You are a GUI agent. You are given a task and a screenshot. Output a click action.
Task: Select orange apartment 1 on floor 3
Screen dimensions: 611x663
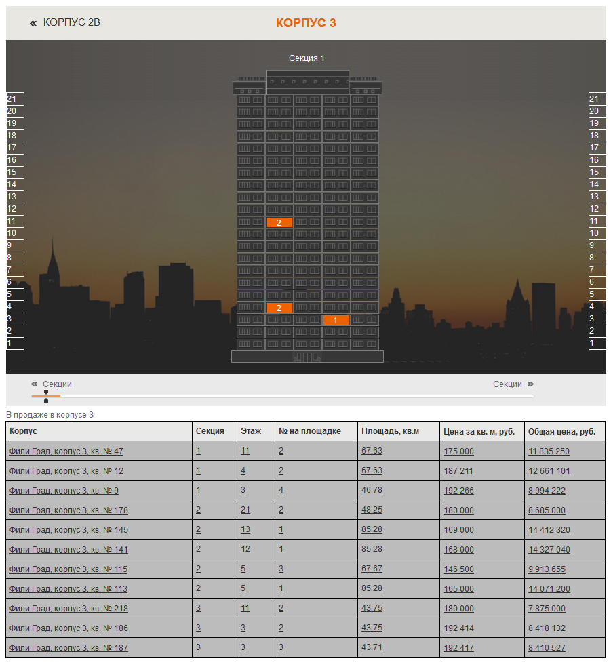click(336, 320)
